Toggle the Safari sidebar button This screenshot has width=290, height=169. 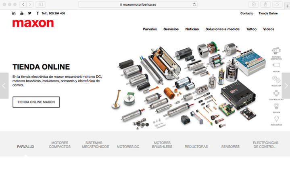41,4
